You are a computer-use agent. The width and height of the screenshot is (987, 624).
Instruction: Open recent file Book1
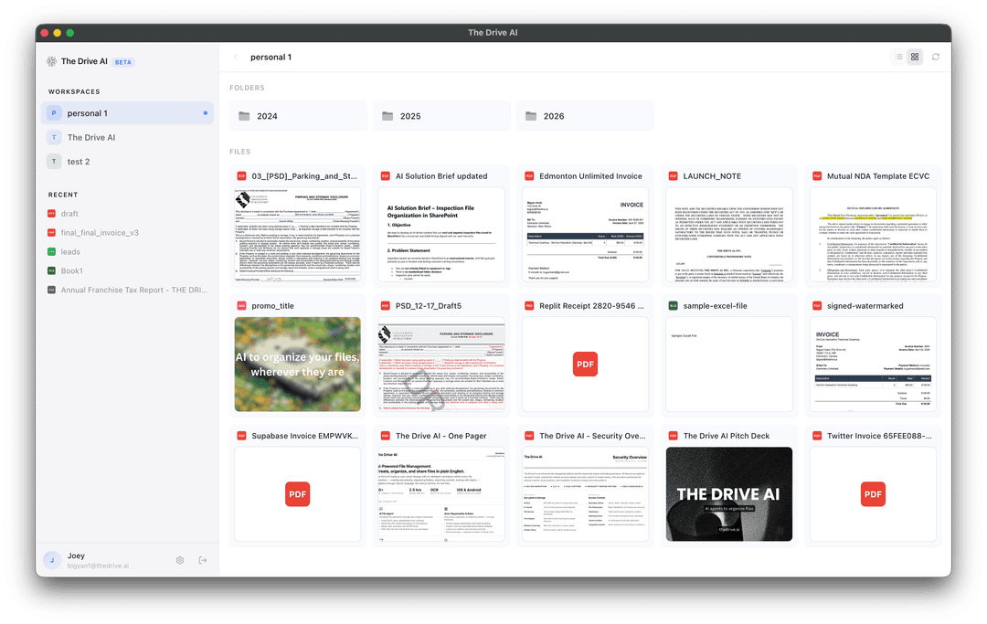click(x=128, y=271)
